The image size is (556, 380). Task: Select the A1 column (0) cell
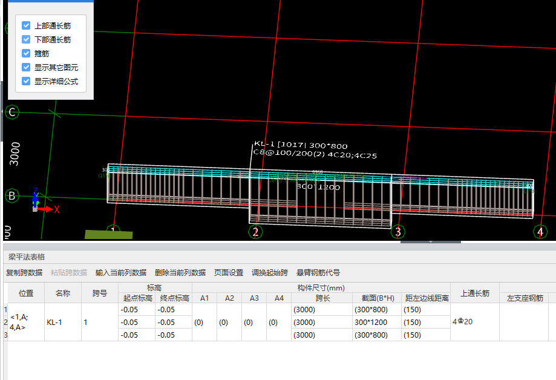[x=204, y=322]
